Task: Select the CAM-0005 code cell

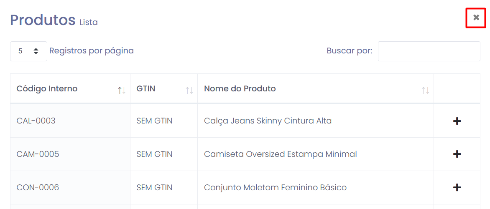Action: click(38, 154)
